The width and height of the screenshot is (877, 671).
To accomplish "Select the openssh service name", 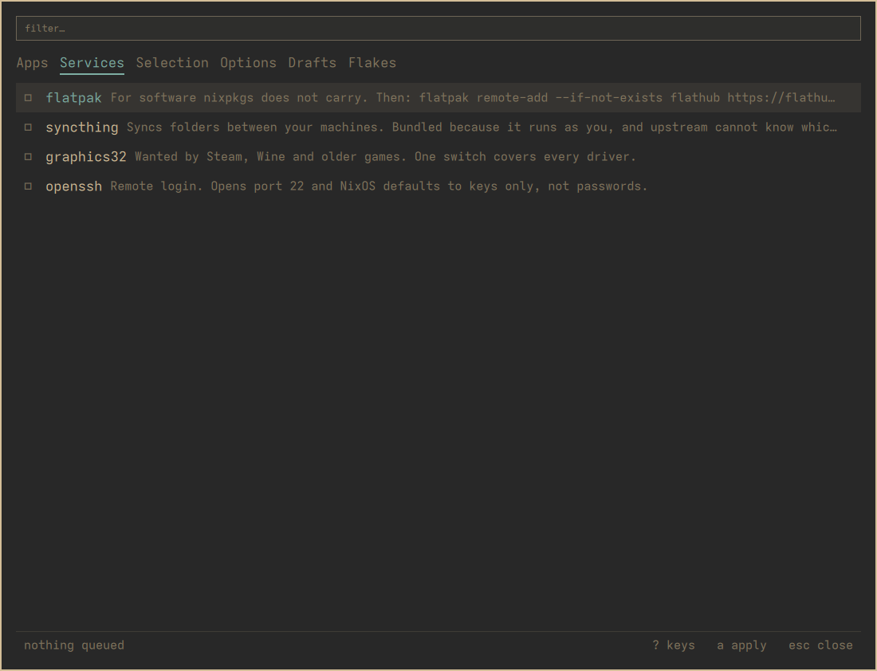I will pyautogui.click(x=74, y=186).
